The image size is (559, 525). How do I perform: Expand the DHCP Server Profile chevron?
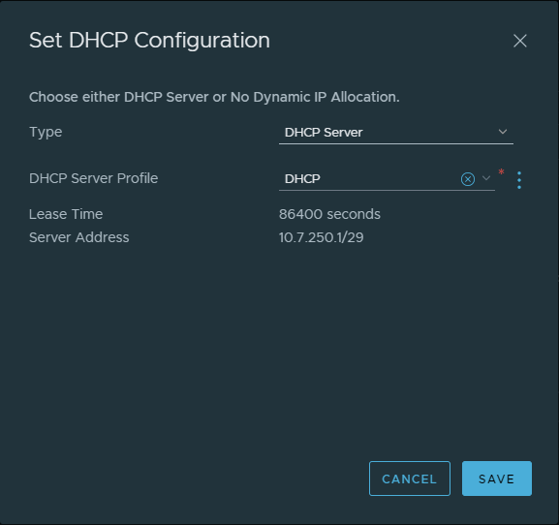click(486, 178)
